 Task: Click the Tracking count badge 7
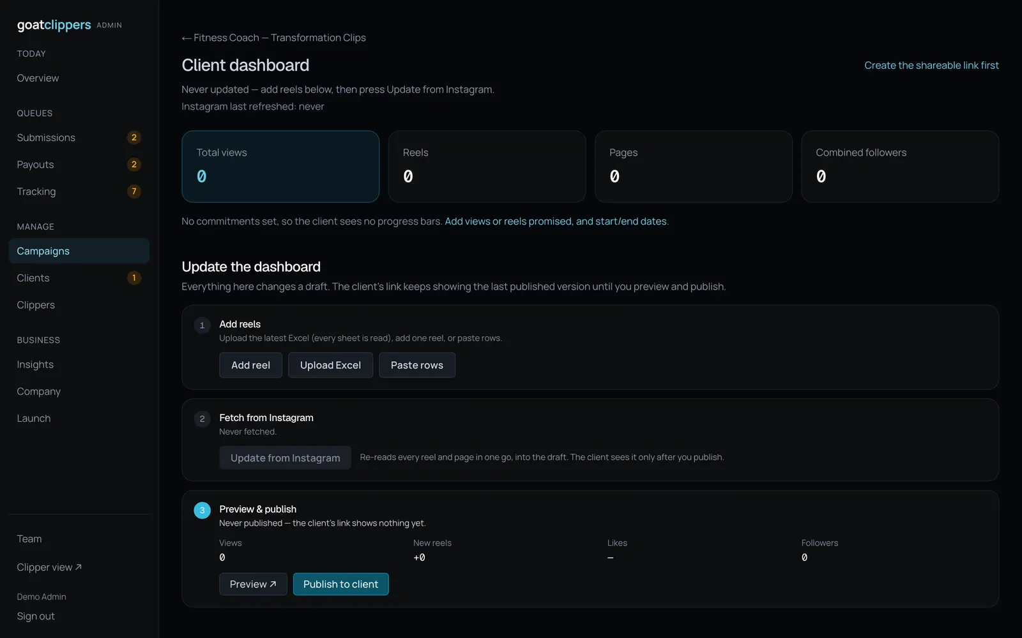[133, 191]
